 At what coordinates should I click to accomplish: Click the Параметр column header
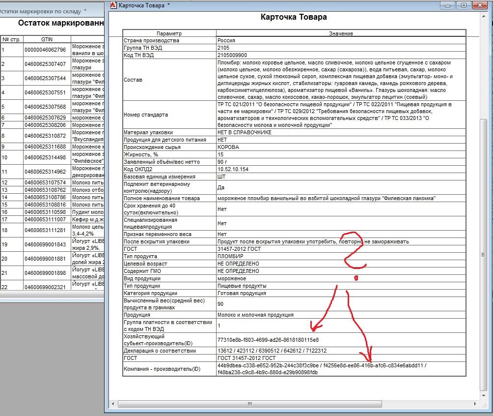pos(169,33)
